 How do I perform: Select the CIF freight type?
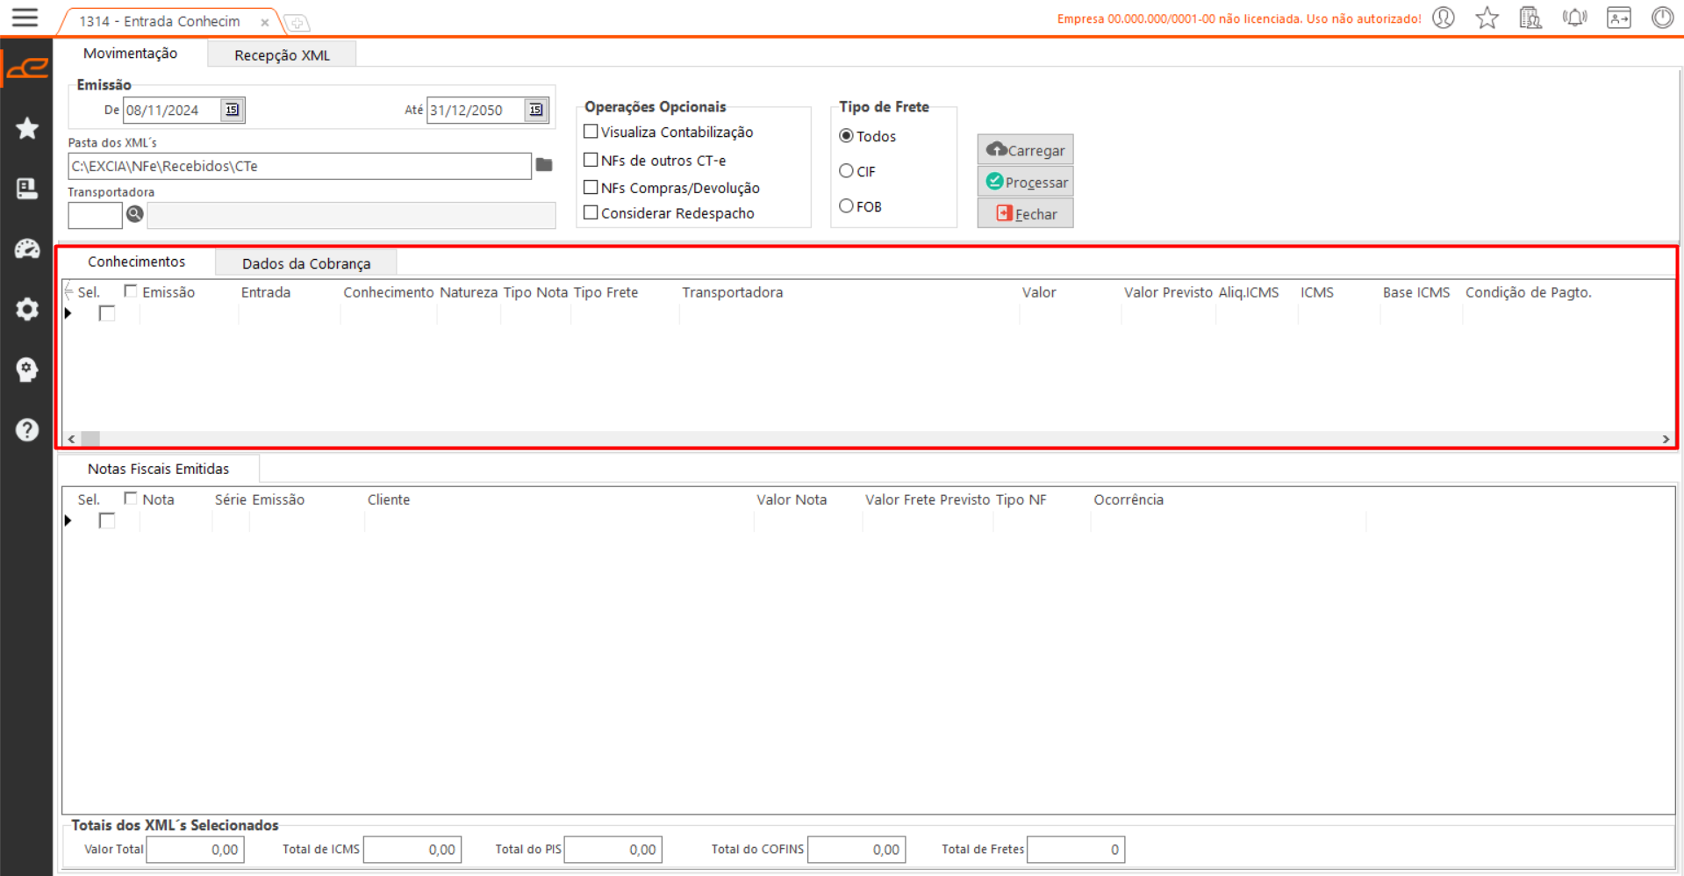(847, 171)
